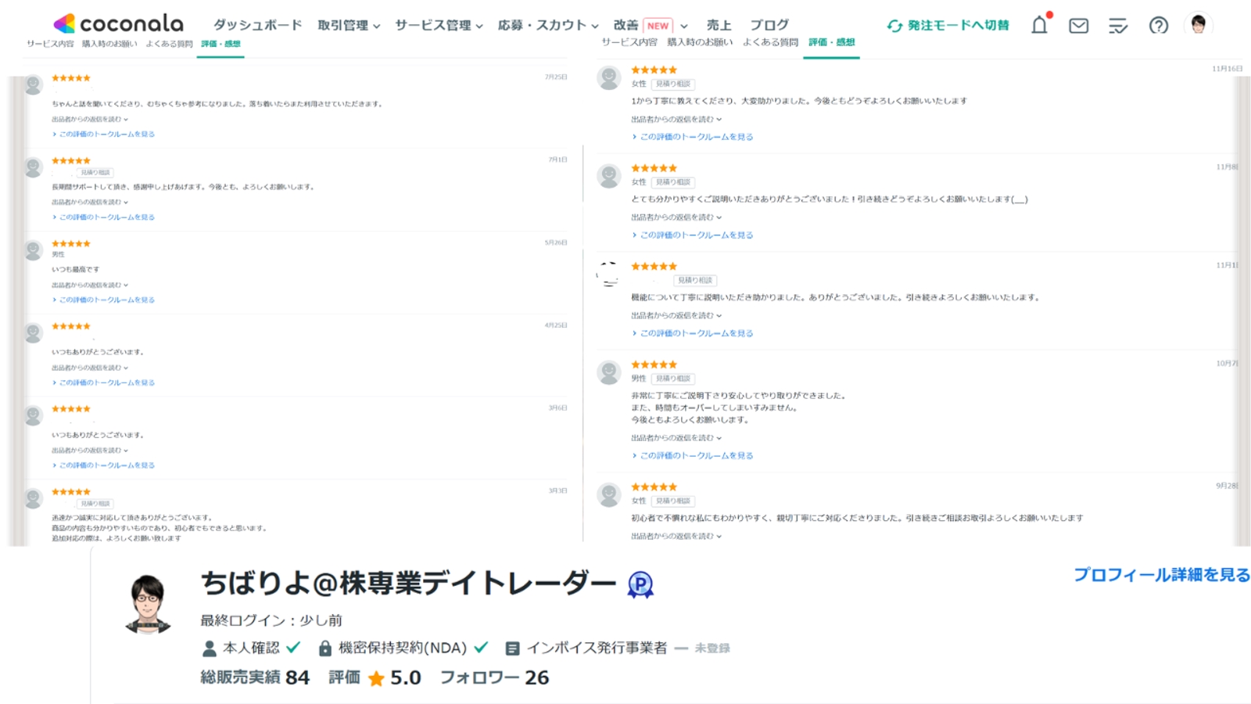Click avatar beside the 初心者で不慣れな review
This screenshot has width=1251, height=704.
(609, 495)
